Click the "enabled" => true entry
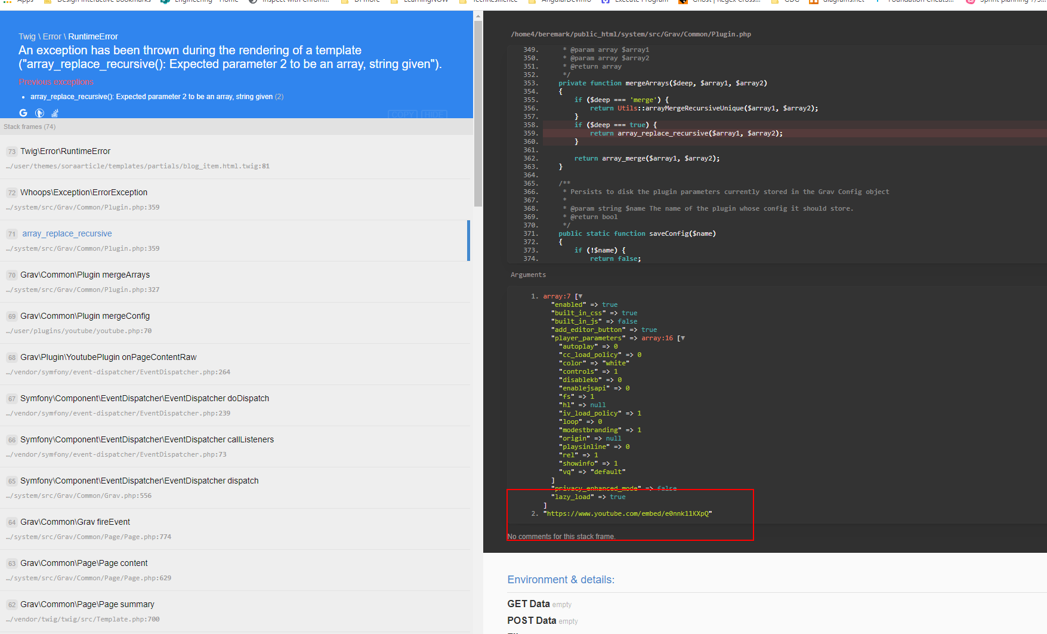The image size is (1047, 634). pyautogui.click(x=584, y=304)
